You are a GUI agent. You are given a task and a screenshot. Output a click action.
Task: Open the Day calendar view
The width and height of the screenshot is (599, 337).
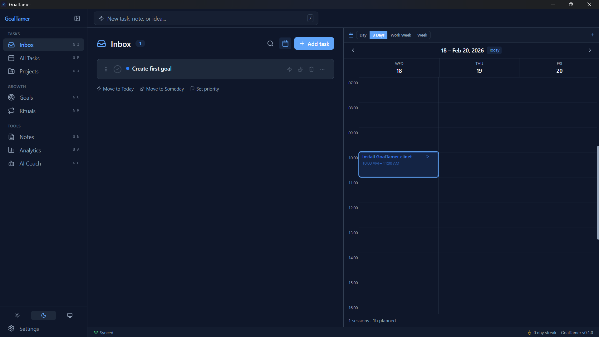click(x=363, y=35)
